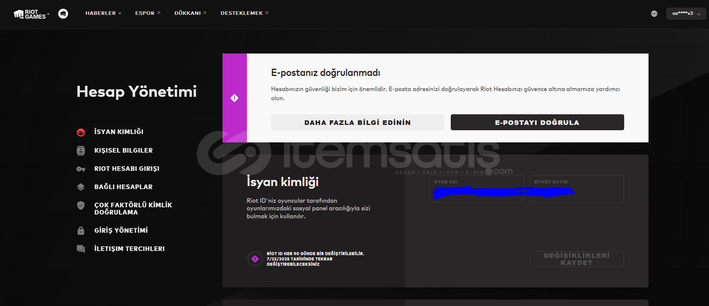Select KIŞISEL BILGILER sidebar item
The width and height of the screenshot is (709, 306).
pyautogui.click(x=123, y=150)
